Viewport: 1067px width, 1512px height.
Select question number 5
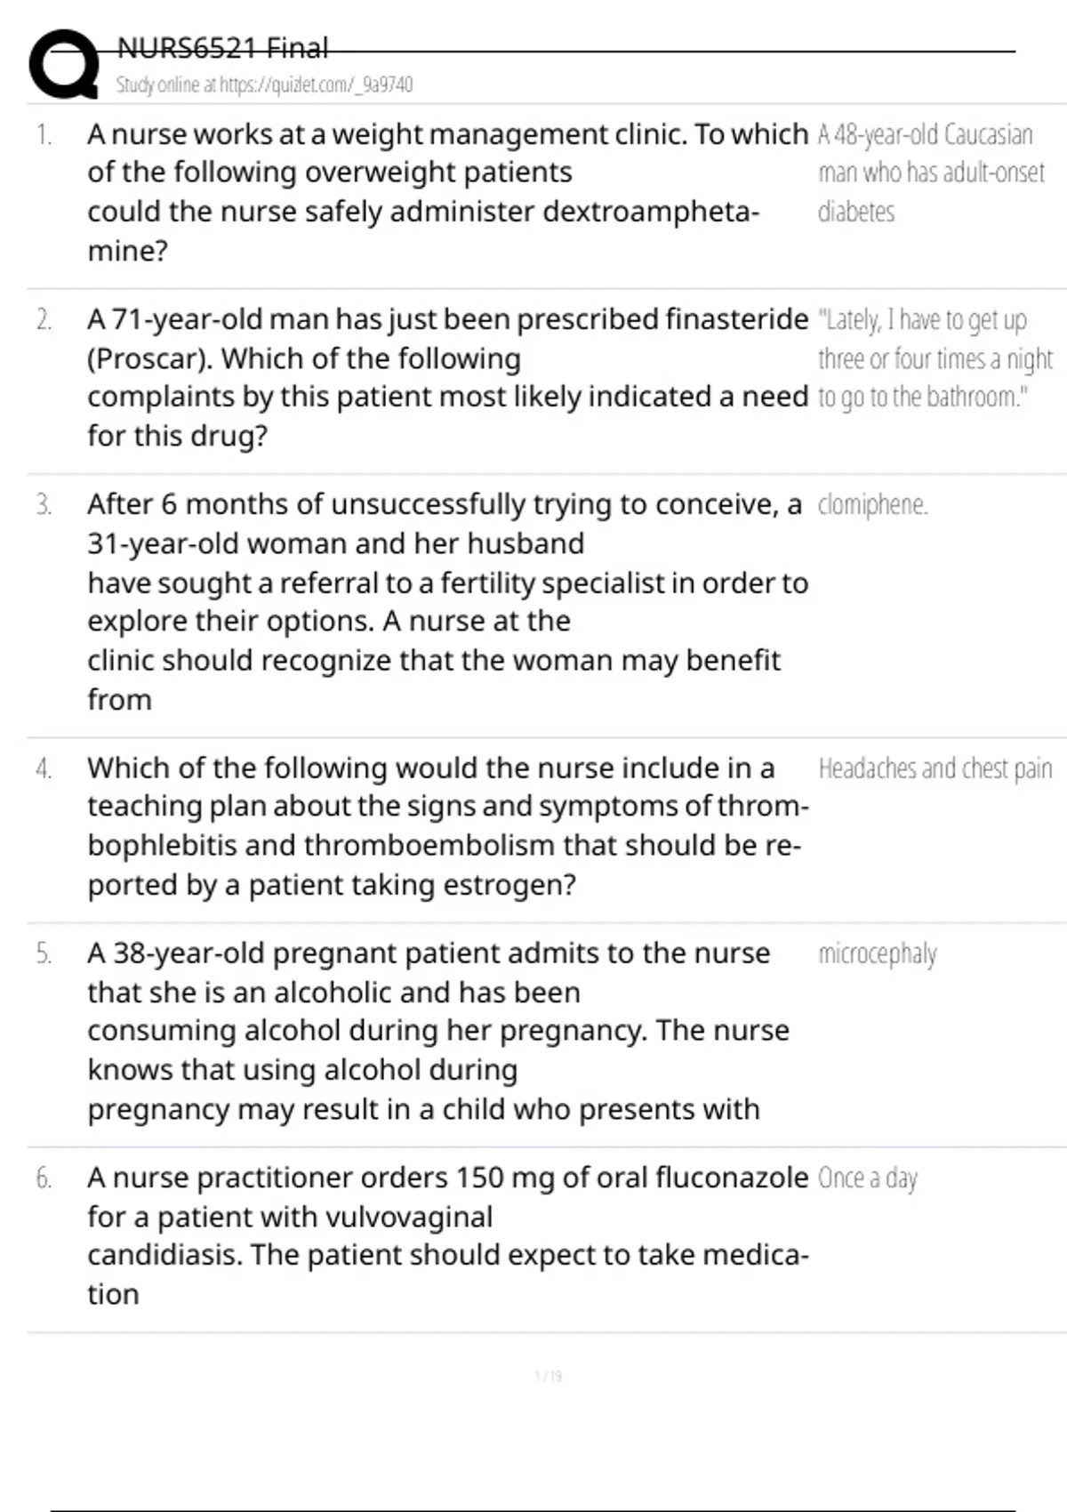click(44, 953)
